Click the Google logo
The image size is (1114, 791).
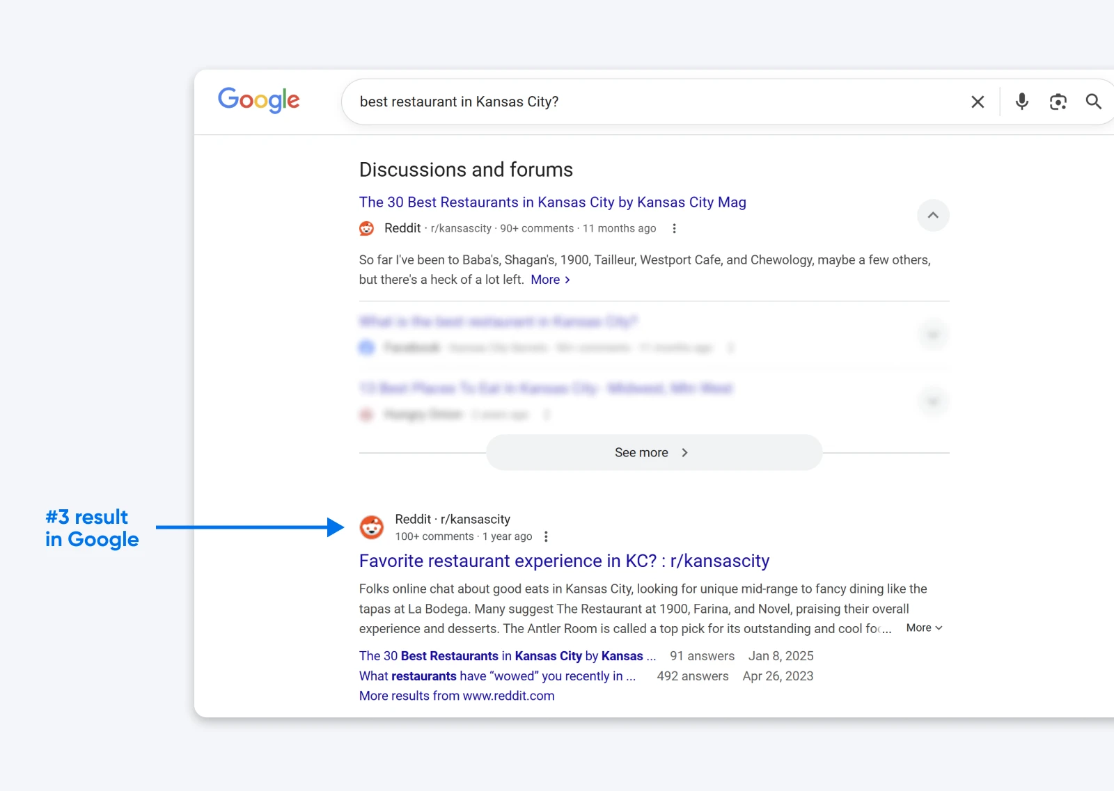pos(258,101)
